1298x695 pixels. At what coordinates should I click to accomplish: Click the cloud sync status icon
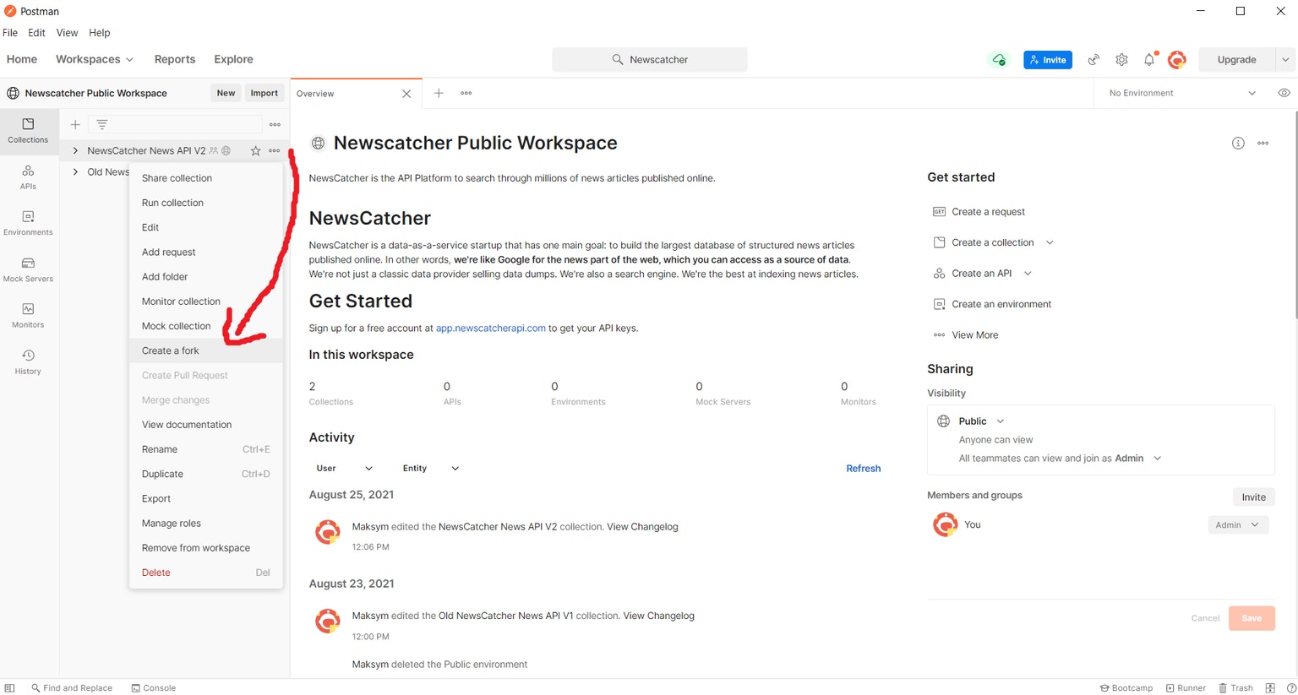tap(999, 59)
